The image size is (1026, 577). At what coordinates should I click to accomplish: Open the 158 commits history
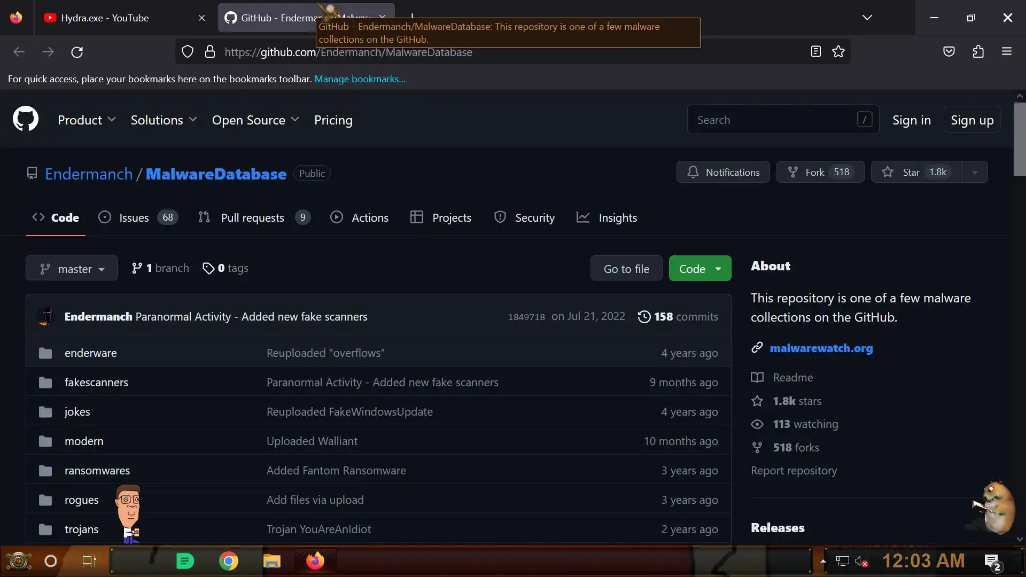[x=678, y=316]
